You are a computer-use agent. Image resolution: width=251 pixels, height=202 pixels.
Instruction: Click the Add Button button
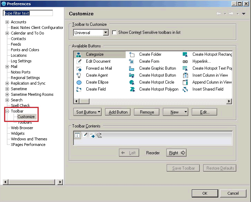(118, 112)
